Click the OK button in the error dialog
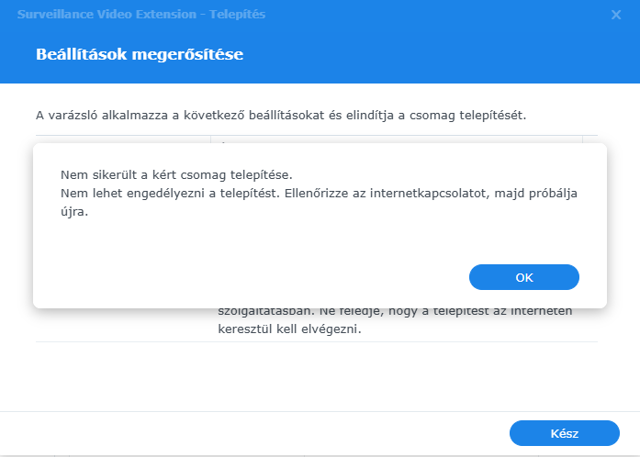The width and height of the screenshot is (640, 457). click(523, 277)
